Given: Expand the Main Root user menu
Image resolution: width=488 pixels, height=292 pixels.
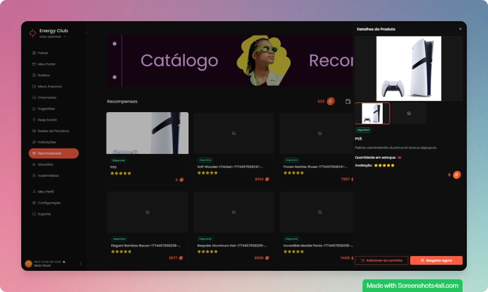Looking at the screenshot, I should (x=80, y=263).
